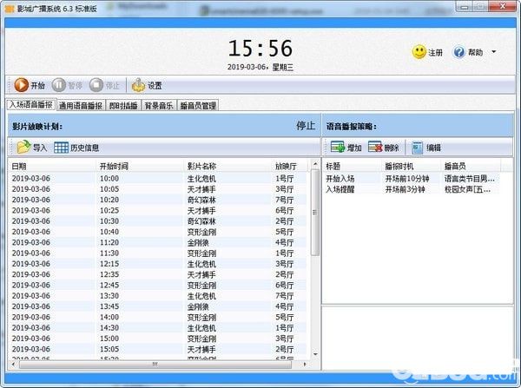This screenshot has height=388, width=521.
Task: Select the 入场提醒 strategy row
Action: (x=412, y=189)
